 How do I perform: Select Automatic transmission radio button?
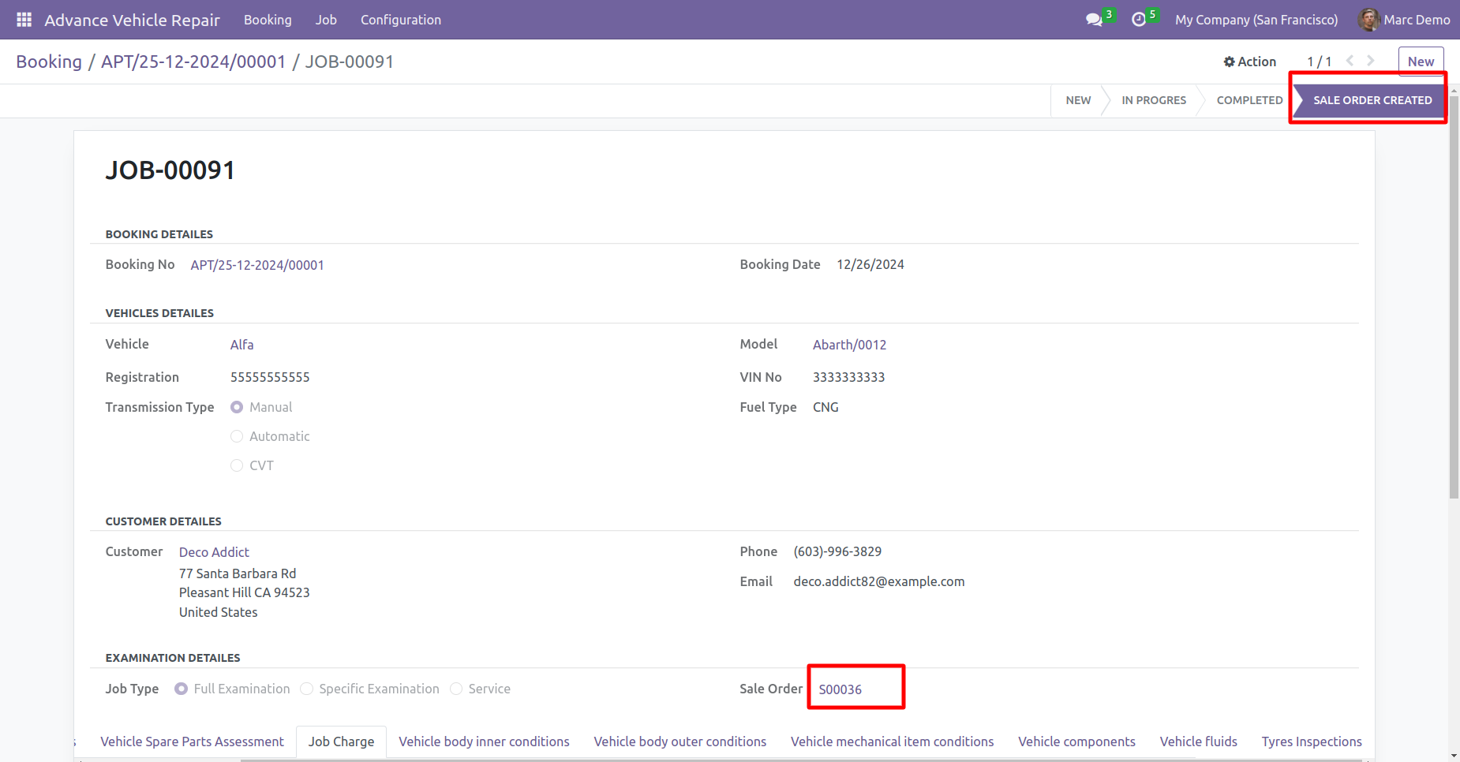(x=237, y=436)
